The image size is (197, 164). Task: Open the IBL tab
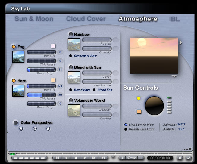tap(174, 19)
